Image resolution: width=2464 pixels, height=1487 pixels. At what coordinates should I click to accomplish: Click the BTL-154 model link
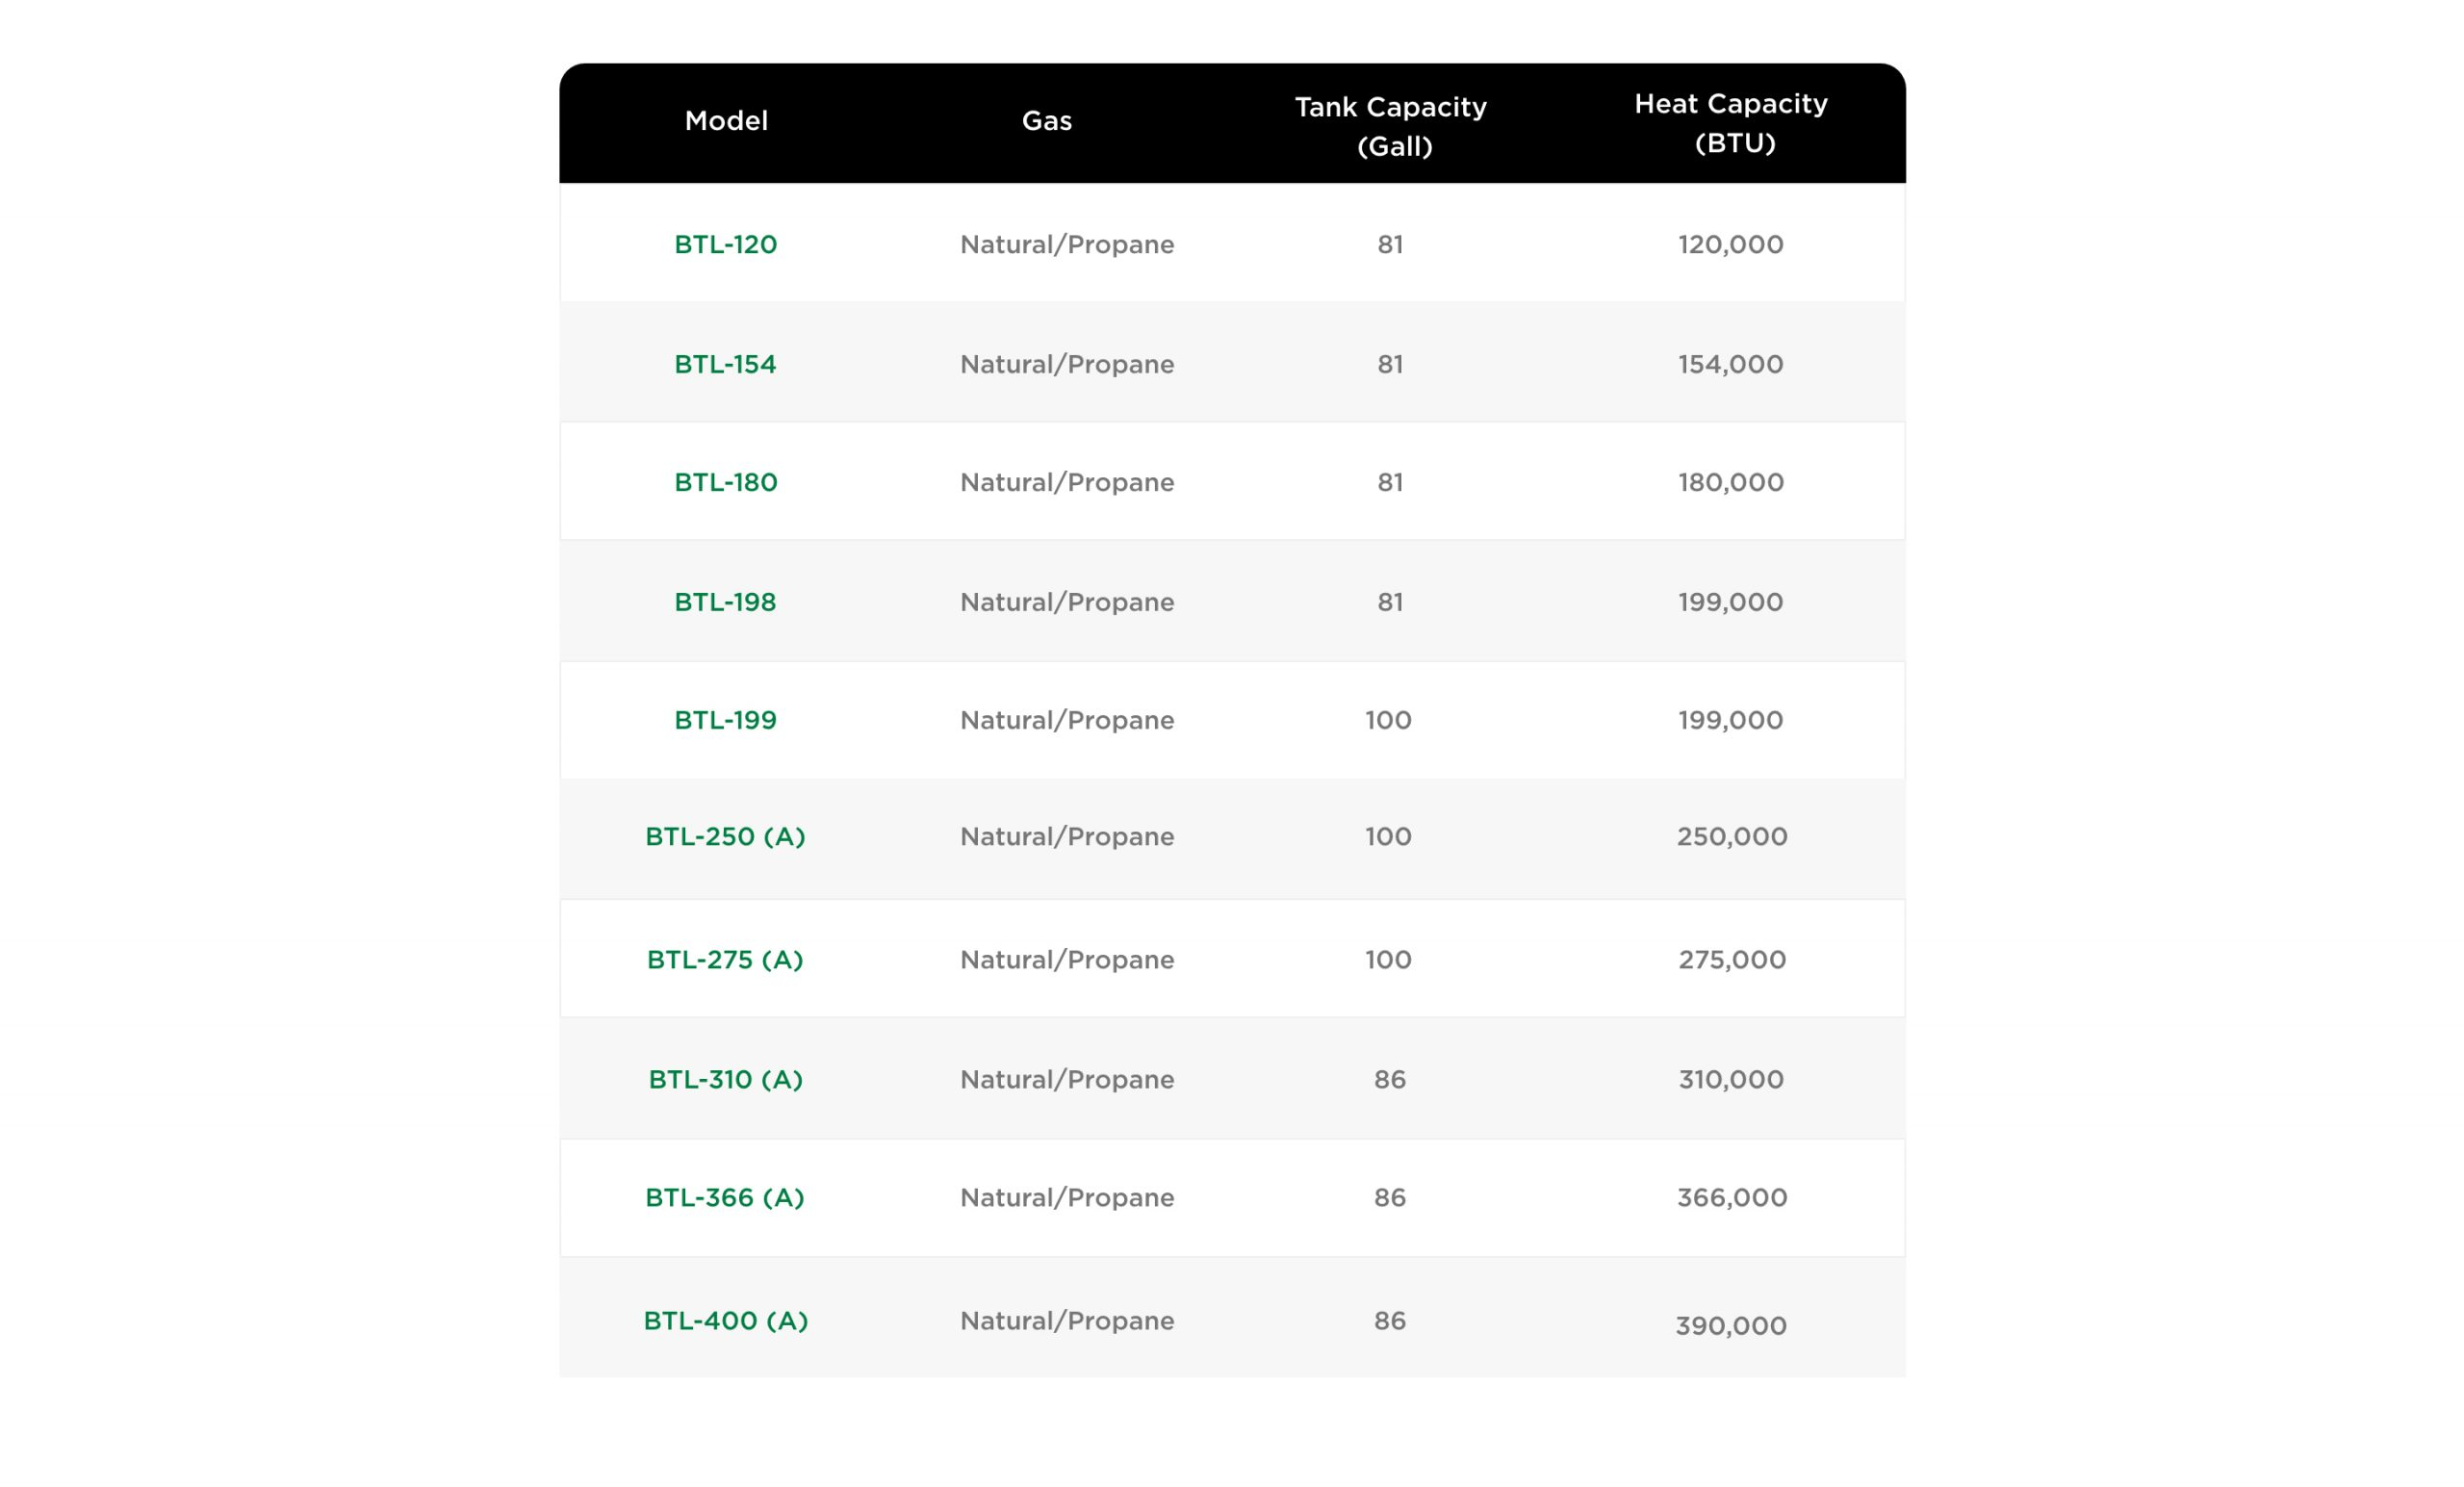pyautogui.click(x=725, y=364)
